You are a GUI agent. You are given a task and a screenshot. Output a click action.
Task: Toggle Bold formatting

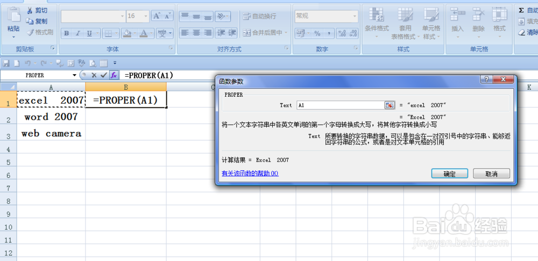click(67, 33)
